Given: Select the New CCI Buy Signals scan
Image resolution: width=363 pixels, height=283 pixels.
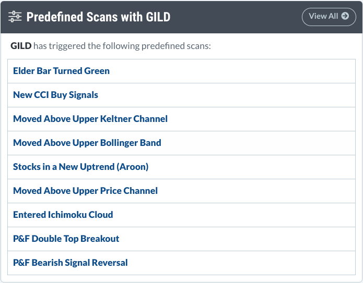Looking at the screenshot, I should coord(55,95).
